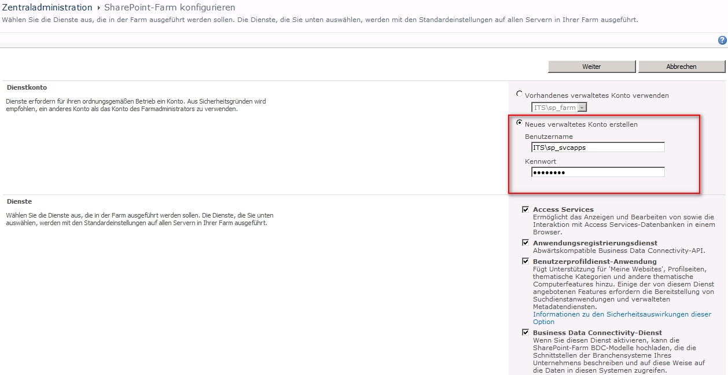Uncheck Access Services checkbox
This screenshot has height=375, width=728.
click(x=525, y=209)
